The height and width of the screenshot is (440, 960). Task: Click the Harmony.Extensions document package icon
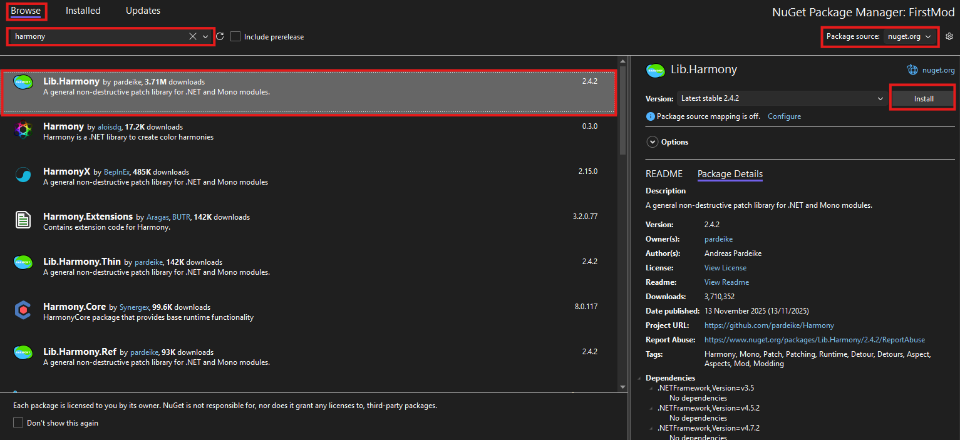click(23, 220)
